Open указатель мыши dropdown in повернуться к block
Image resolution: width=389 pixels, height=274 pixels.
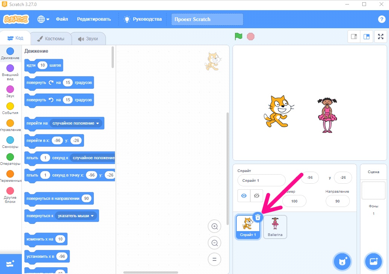(x=76, y=216)
